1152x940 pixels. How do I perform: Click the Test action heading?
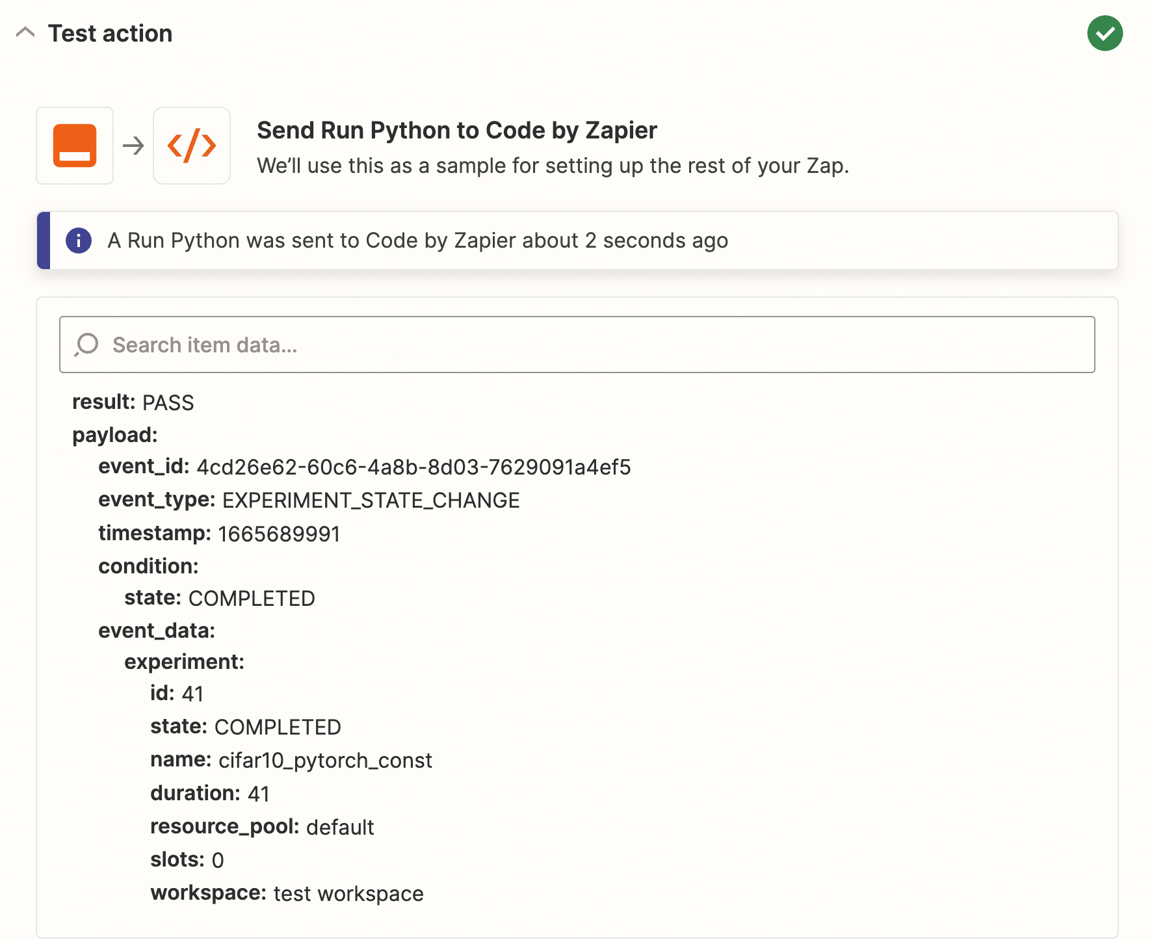tap(111, 33)
